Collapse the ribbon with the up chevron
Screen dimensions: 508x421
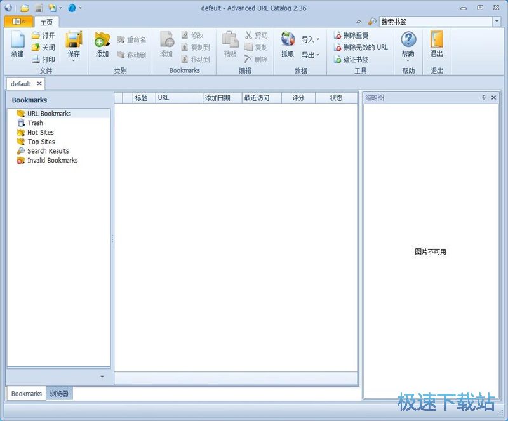[x=359, y=22]
